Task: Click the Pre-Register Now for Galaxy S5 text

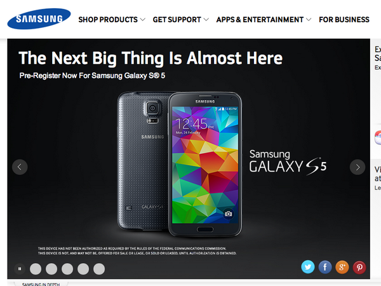Action: click(x=92, y=76)
